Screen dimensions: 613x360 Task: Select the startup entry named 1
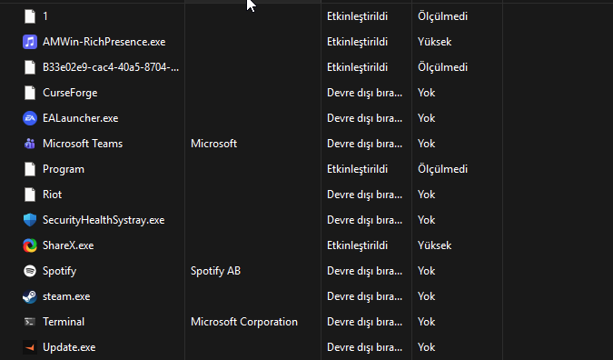point(45,16)
